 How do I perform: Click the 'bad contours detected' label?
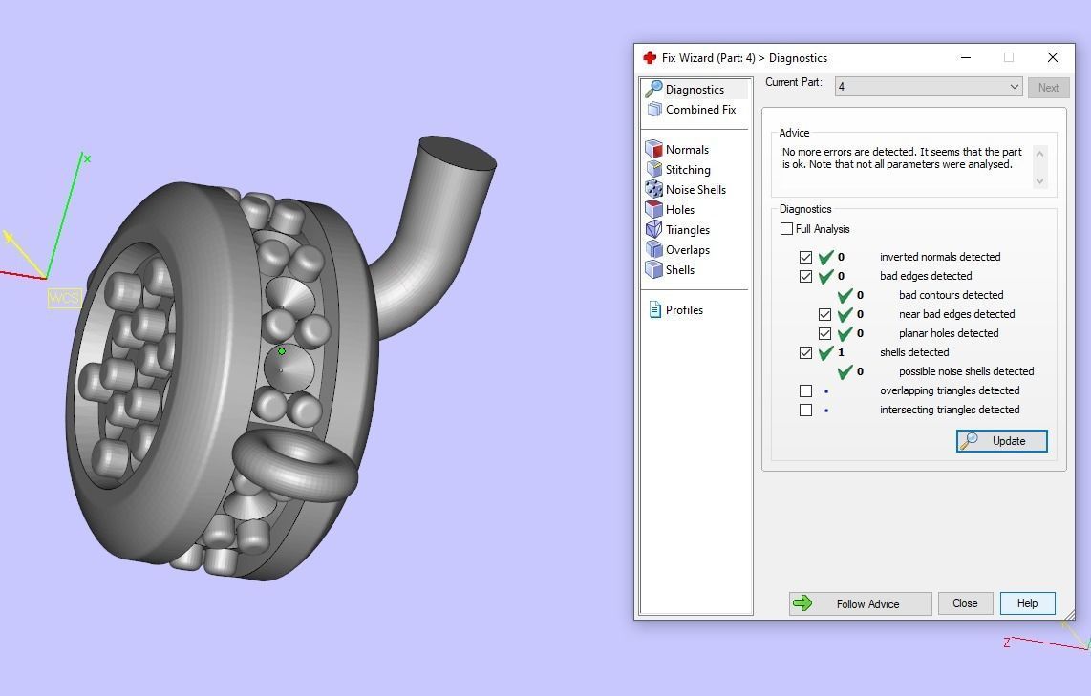[952, 295]
